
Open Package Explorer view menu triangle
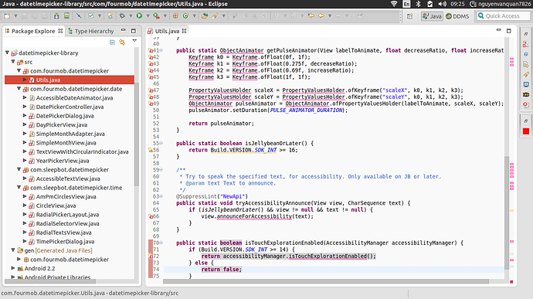pyautogui.click(x=134, y=41)
